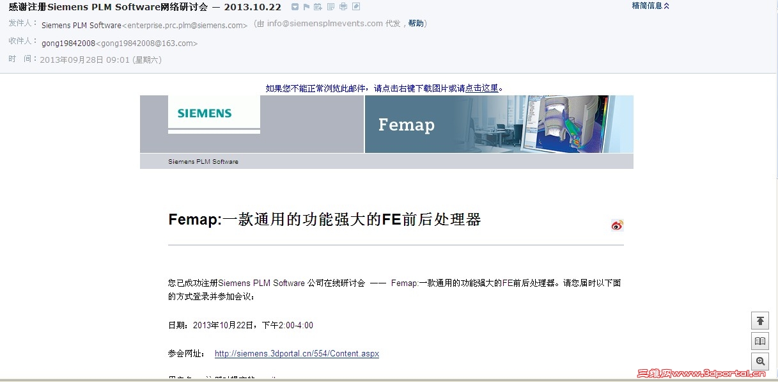The width and height of the screenshot is (778, 382).
Task: Collapse details using the 精简信息 chevron
Action: click(x=667, y=5)
